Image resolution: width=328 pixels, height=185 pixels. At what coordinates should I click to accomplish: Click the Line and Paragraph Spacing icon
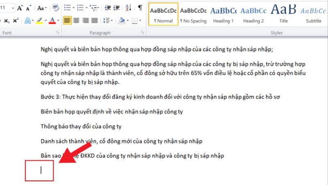click(106, 21)
